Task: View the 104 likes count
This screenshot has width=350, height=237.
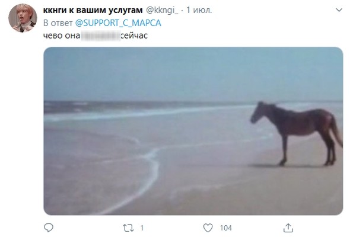Action: [x=225, y=228]
